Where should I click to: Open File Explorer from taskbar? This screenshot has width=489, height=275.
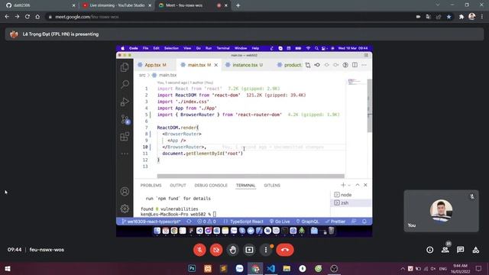click(287, 268)
